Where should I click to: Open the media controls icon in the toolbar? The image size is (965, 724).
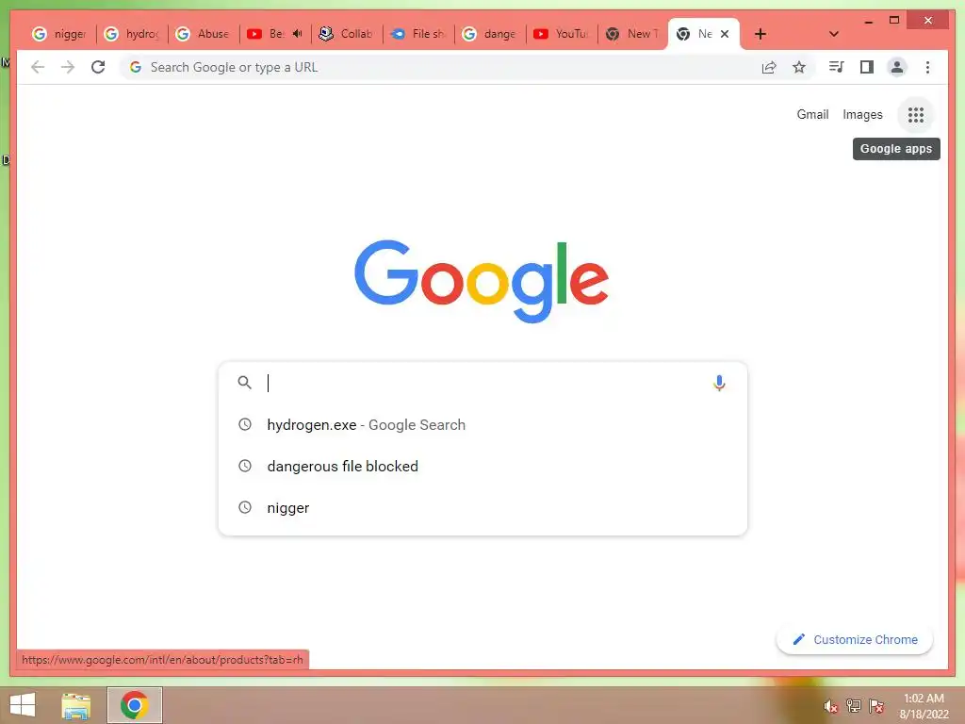[836, 67]
